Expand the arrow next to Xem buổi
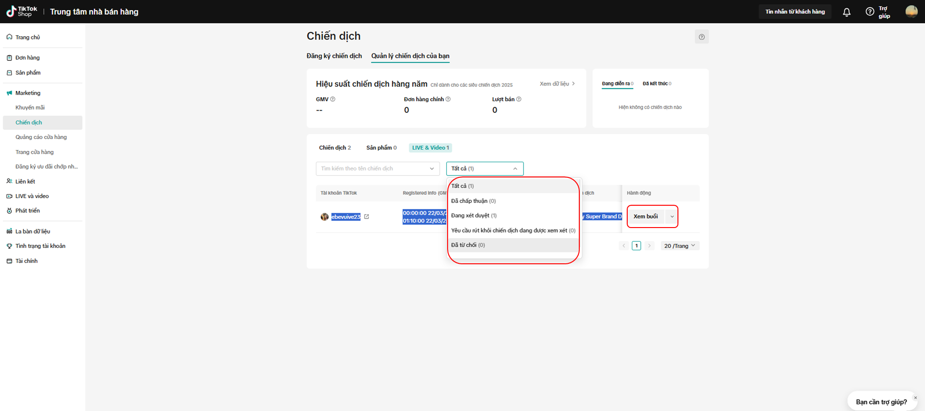This screenshot has height=411, width=925. 671,217
